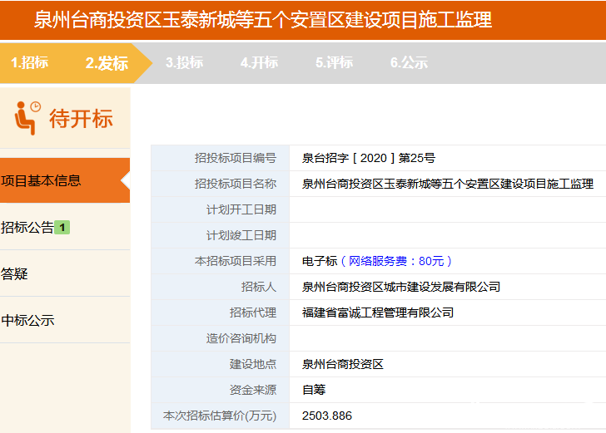The height and width of the screenshot is (433, 606).
Task: Select the 2.发标 step tab
Action: pyautogui.click(x=107, y=63)
